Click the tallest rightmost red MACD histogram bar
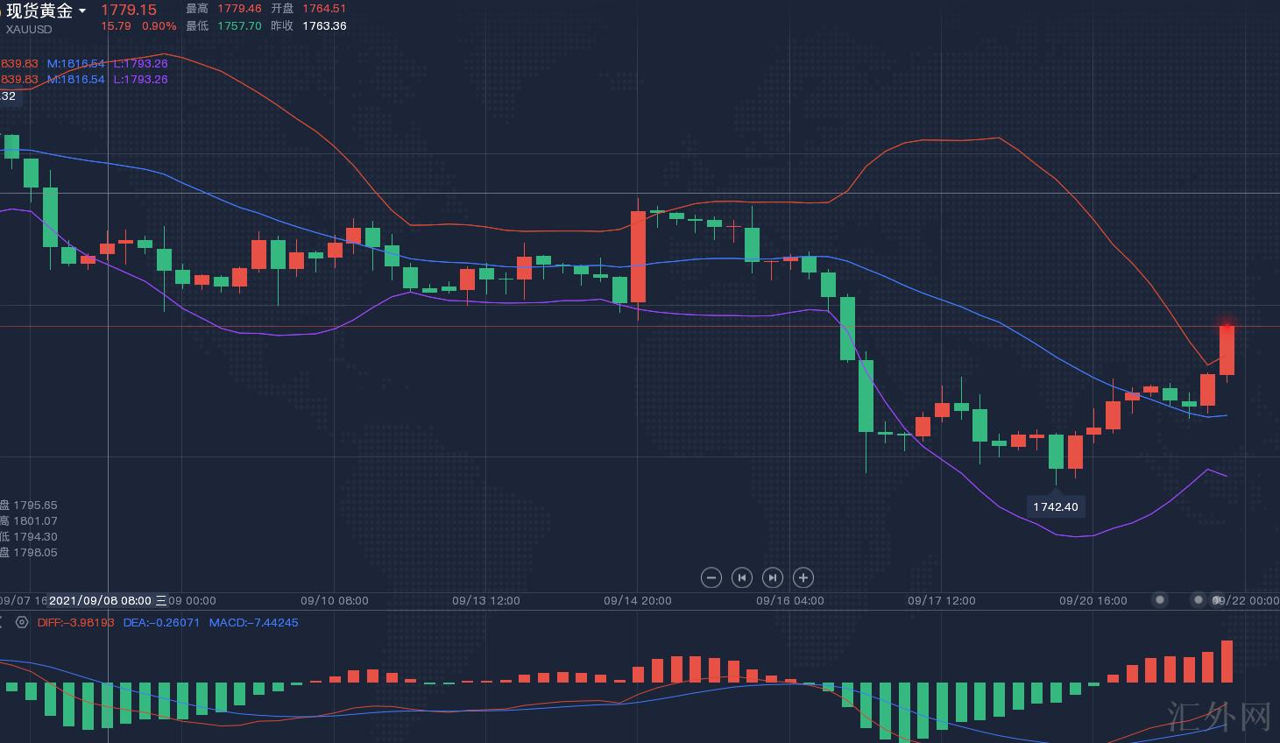 point(1227,662)
